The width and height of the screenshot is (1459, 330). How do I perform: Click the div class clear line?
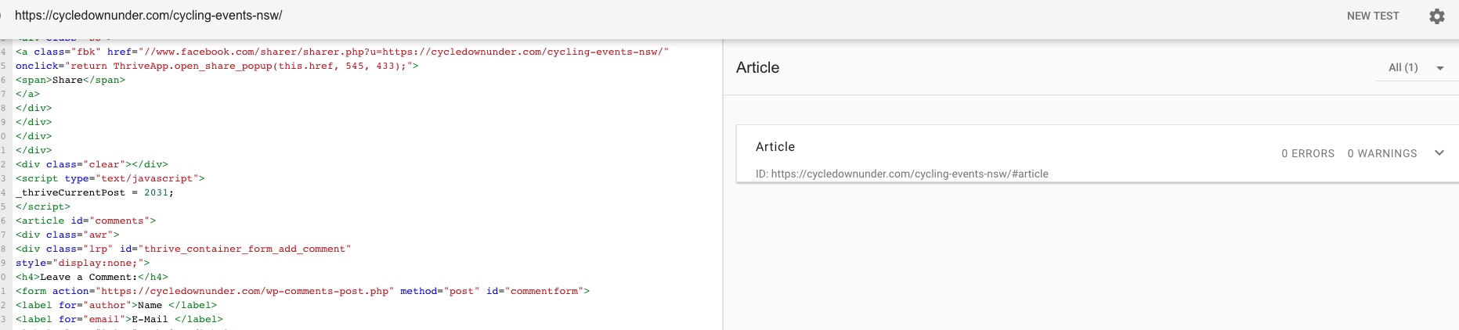pos(92,164)
